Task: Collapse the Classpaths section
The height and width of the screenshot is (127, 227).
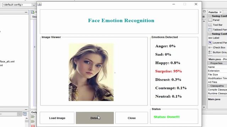Action: click(209, 86)
